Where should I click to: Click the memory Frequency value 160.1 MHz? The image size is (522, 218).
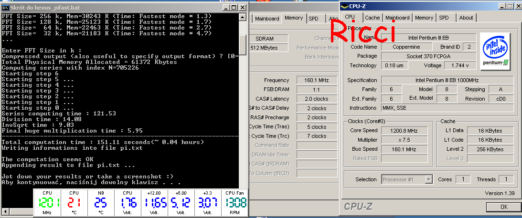coord(316,81)
